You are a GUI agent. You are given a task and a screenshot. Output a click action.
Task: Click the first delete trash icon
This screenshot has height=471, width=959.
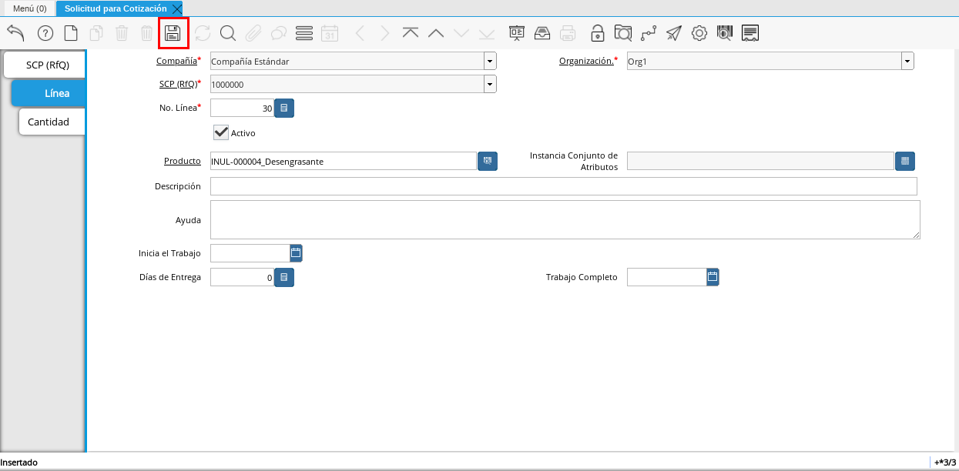tap(122, 33)
